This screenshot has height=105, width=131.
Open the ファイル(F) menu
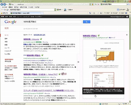point(4,7)
